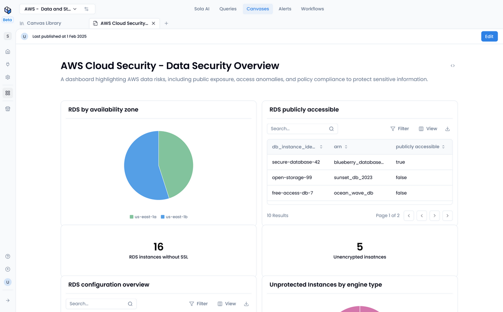Click the Beta badge
Screen dimensions: 503x312
[7, 20]
